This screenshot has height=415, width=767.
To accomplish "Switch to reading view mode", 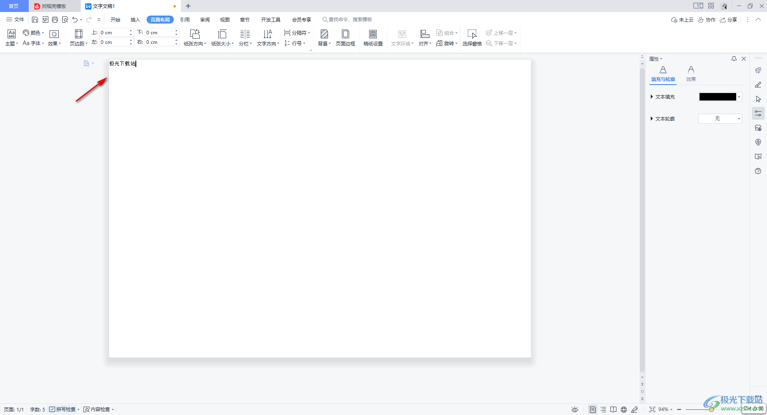I will 614,409.
